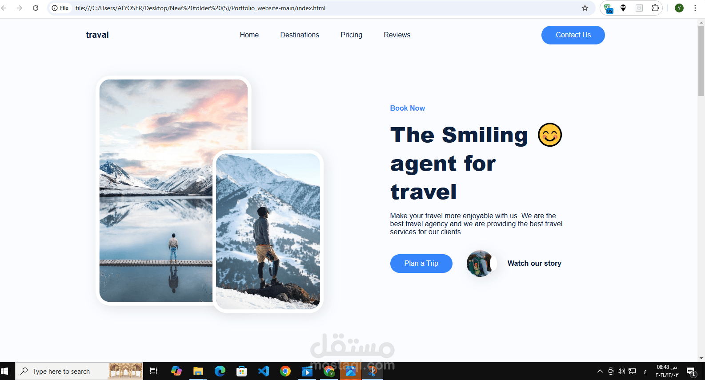This screenshot has width=705, height=380.
Task: Open Google Chrome from the taskbar
Action: (x=285, y=371)
